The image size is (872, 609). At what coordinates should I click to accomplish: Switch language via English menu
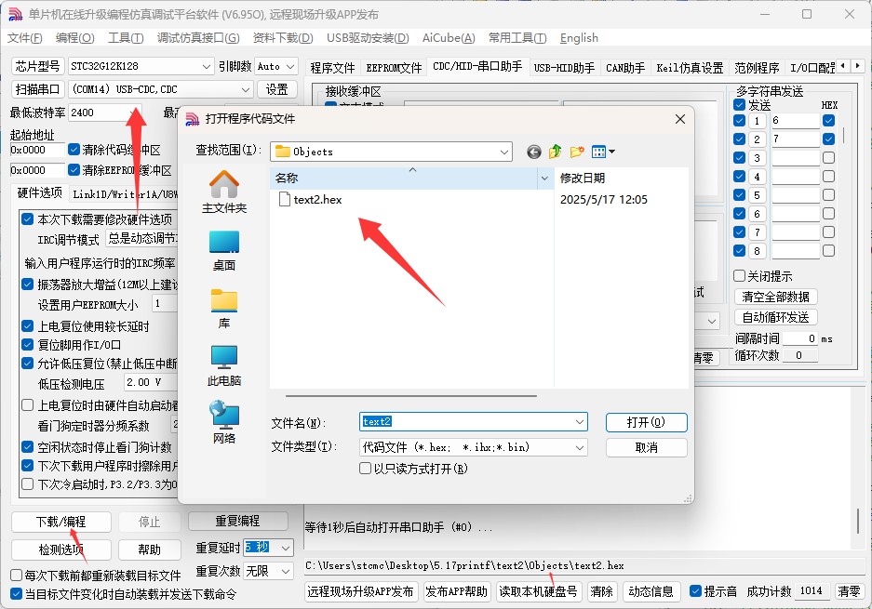(579, 38)
